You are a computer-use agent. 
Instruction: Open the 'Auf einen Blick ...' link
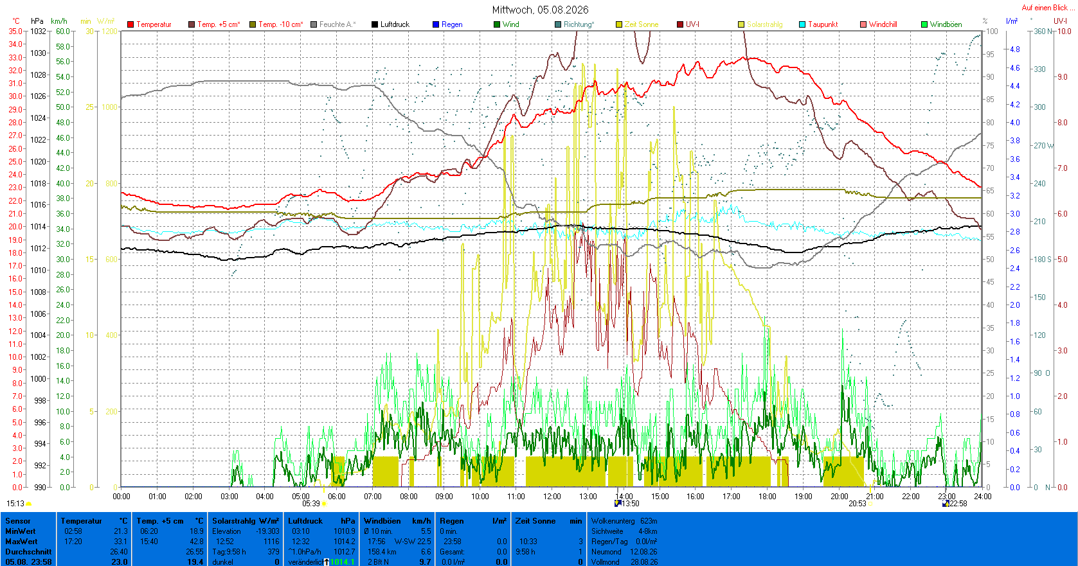[1048, 8]
